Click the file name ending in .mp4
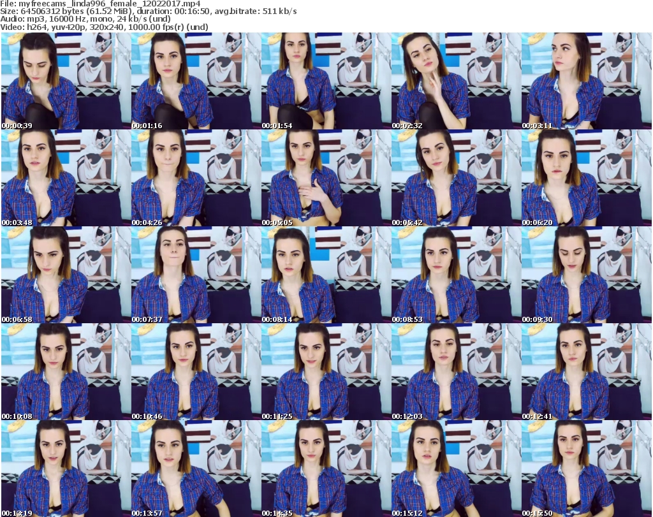This screenshot has height=517, width=653. click(x=110, y=4)
